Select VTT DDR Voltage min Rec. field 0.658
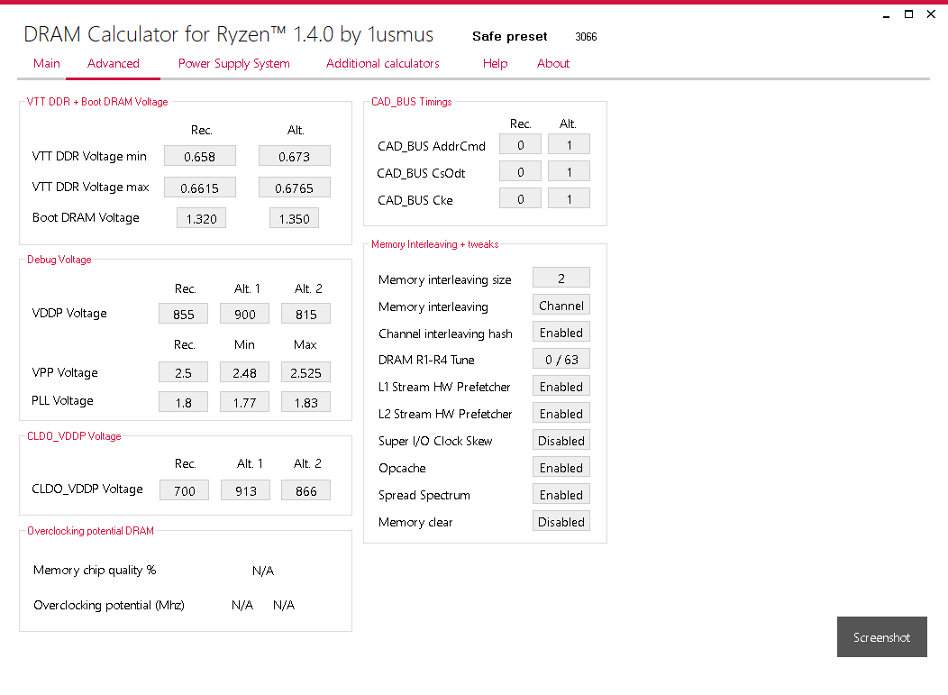Image resolution: width=948 pixels, height=695 pixels. click(199, 156)
